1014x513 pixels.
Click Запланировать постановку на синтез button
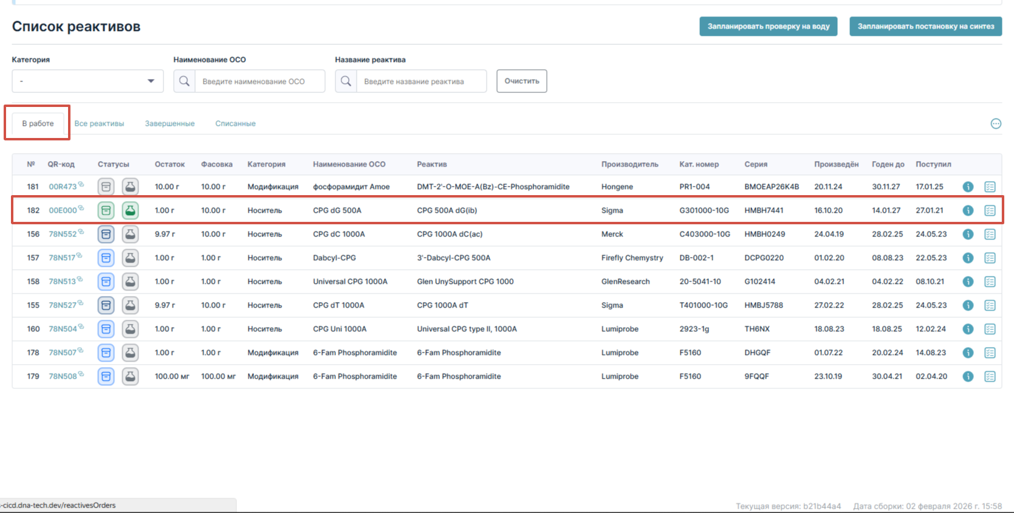(x=925, y=26)
